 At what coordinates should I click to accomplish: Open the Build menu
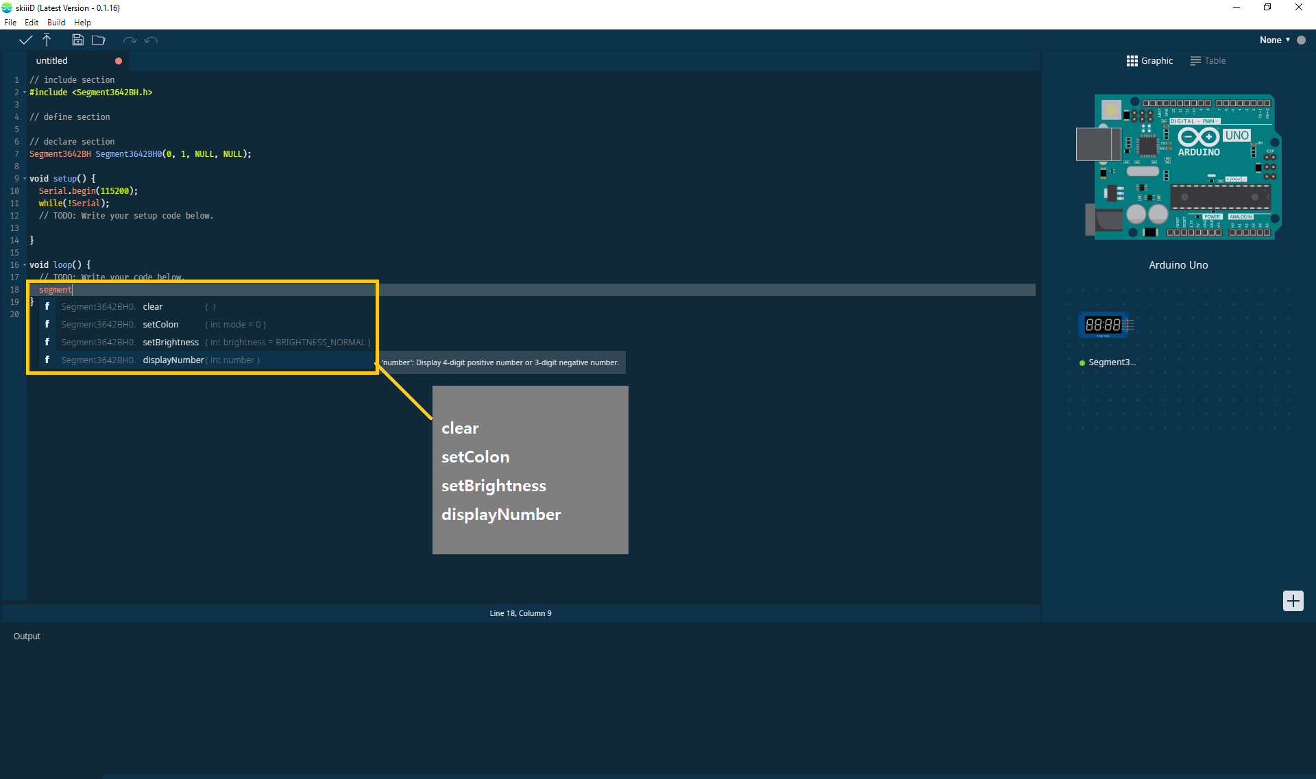(x=56, y=22)
